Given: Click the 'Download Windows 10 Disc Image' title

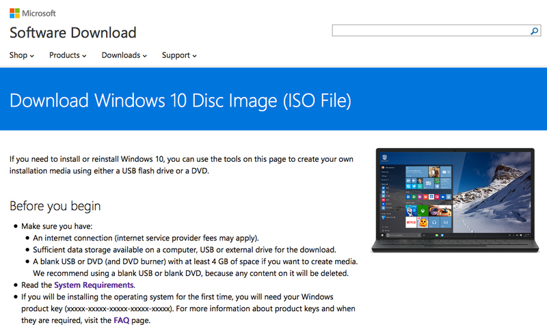Looking at the screenshot, I should 181,100.
